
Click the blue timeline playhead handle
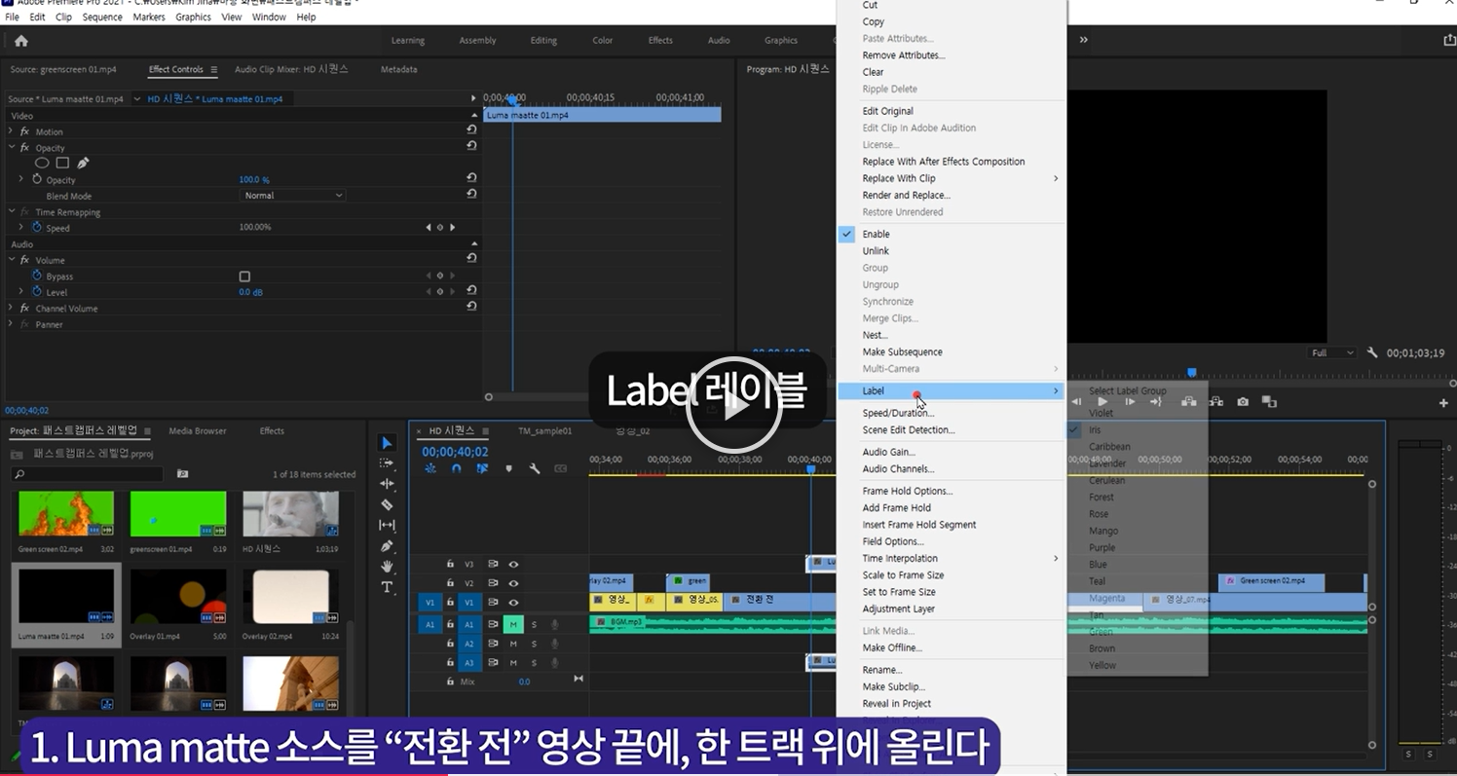click(x=811, y=469)
